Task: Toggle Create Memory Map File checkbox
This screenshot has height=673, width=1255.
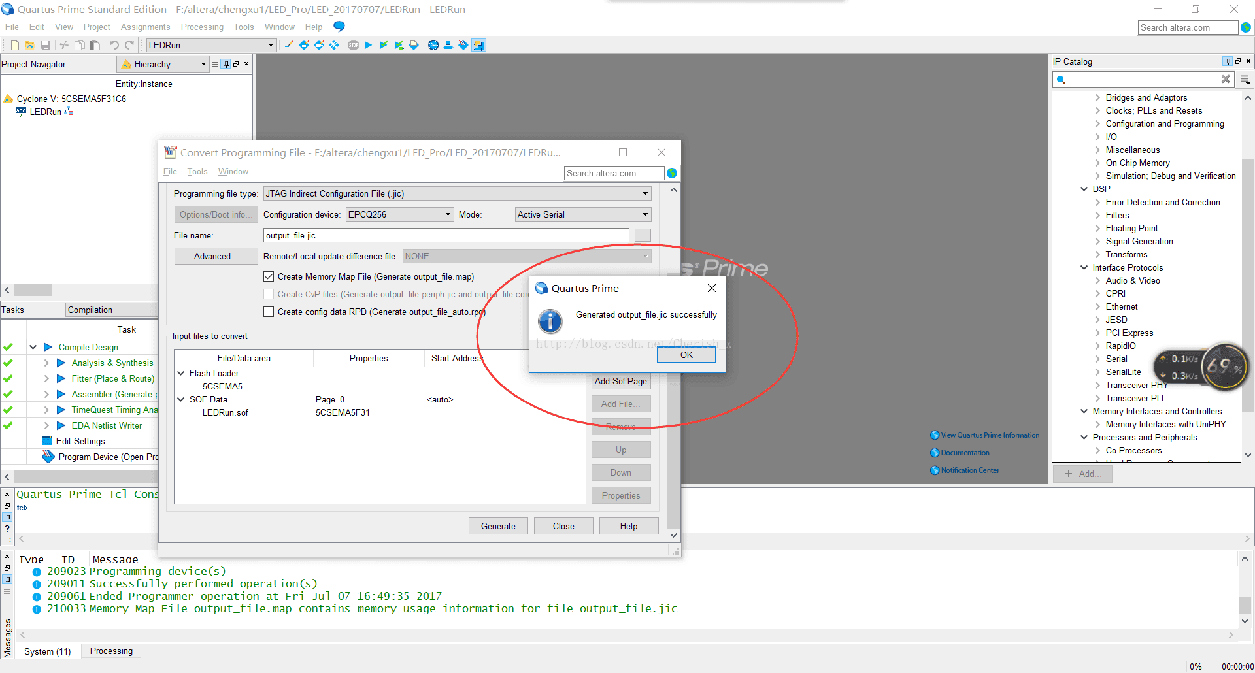Action: pos(269,276)
